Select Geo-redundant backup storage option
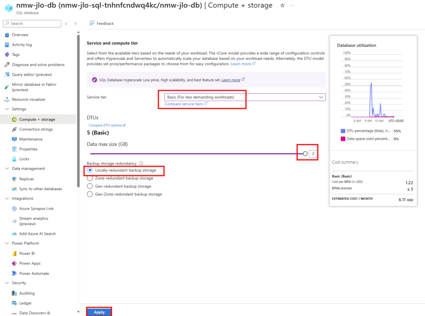The image size is (425, 316). click(x=90, y=186)
